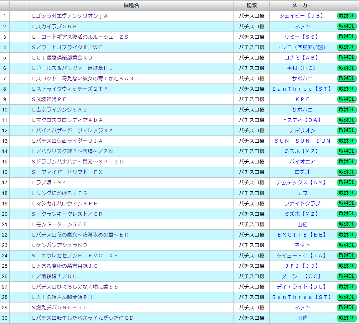Download manual for LスカイラブGNB
The height and width of the screenshot is (324, 359).
coord(347,26)
